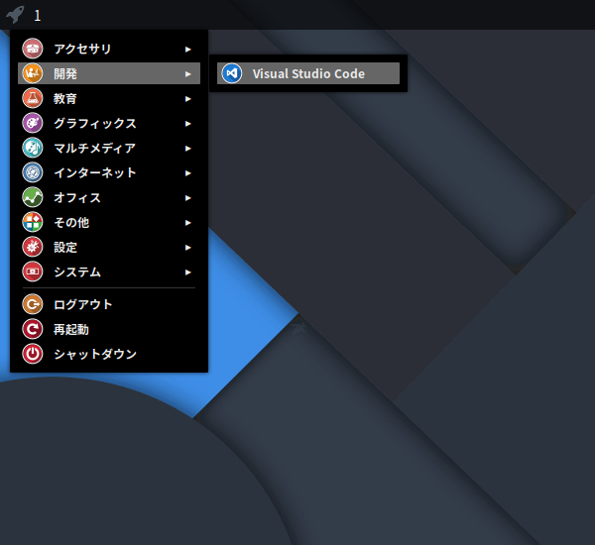Click the 設定 gear icon
595x545 pixels.
33,247
